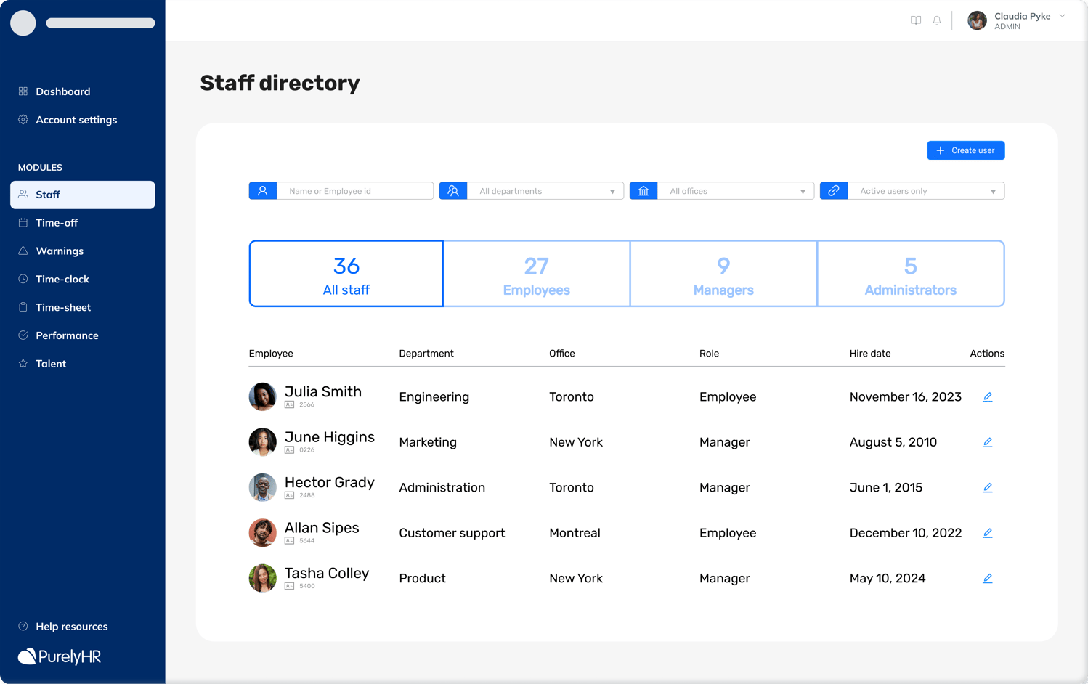Click the office building filter icon
This screenshot has height=684, width=1088.
(644, 191)
